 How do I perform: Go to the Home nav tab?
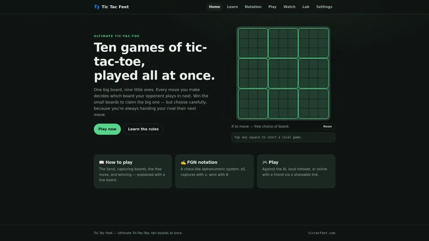click(214, 7)
